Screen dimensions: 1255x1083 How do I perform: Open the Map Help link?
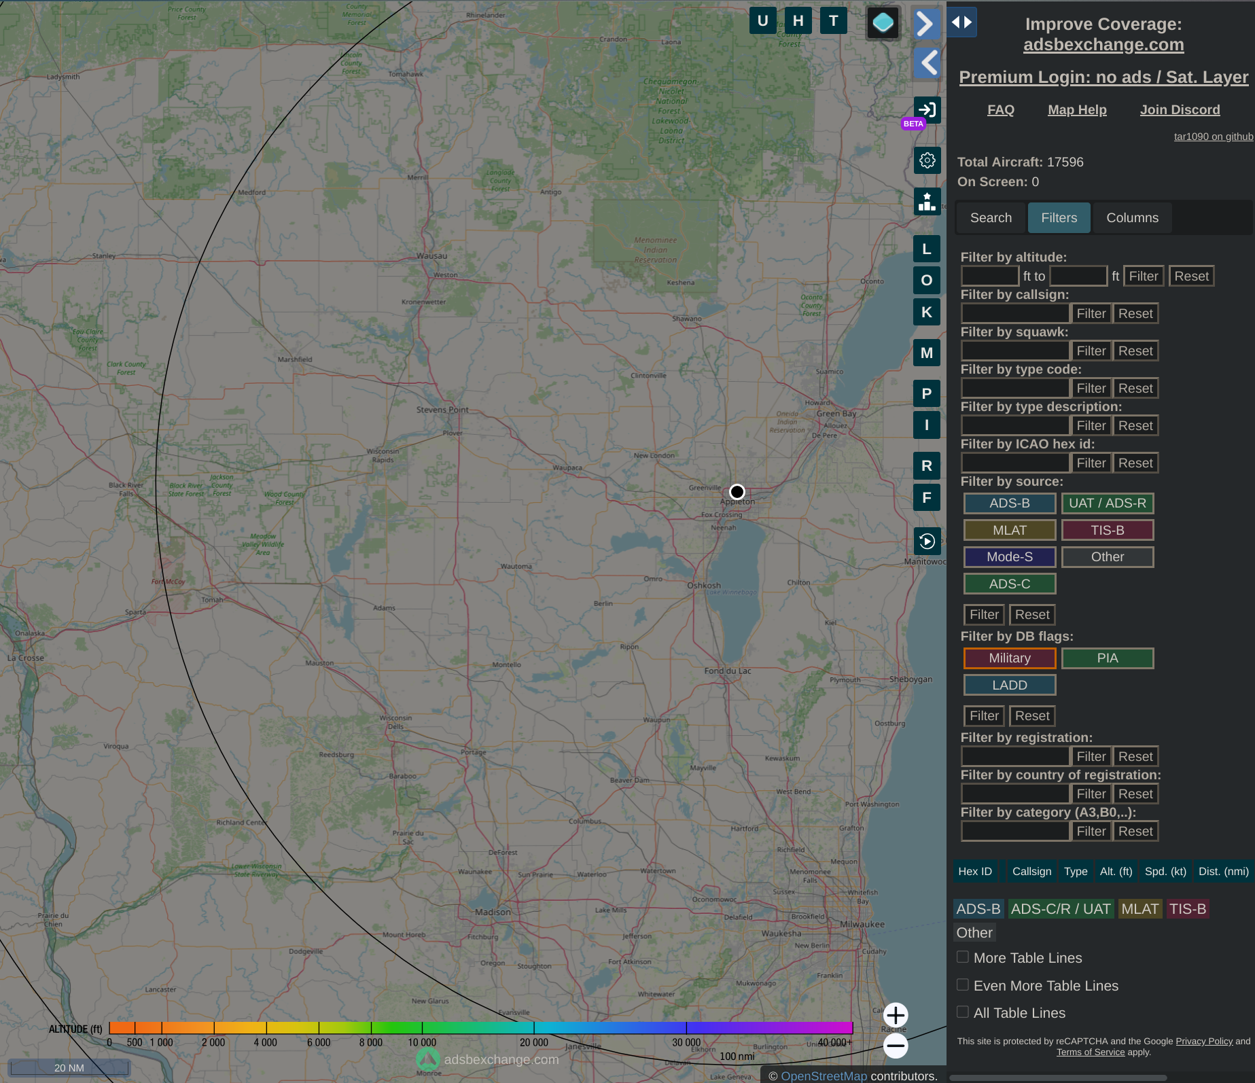(1077, 110)
